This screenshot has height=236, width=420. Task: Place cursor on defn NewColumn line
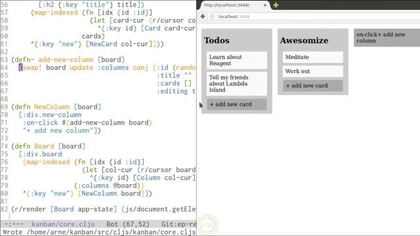(x=56, y=107)
